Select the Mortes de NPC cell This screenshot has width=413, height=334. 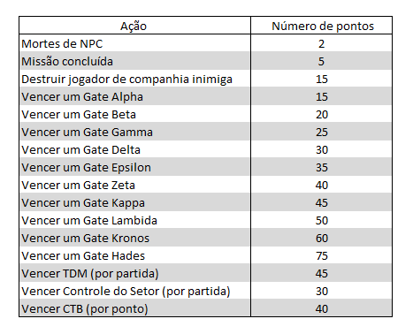[134, 43]
